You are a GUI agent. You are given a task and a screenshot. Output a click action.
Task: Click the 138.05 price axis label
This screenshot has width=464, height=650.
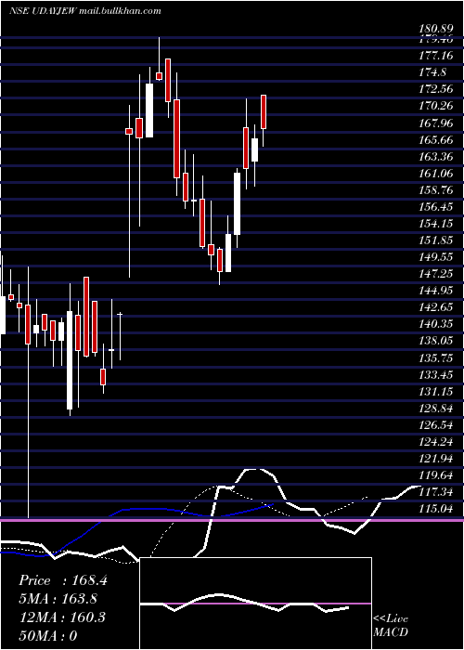[x=435, y=341]
